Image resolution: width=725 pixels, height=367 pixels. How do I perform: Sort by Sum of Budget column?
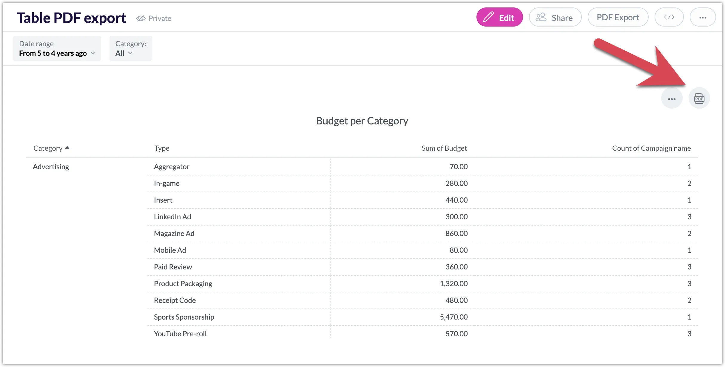(x=444, y=148)
